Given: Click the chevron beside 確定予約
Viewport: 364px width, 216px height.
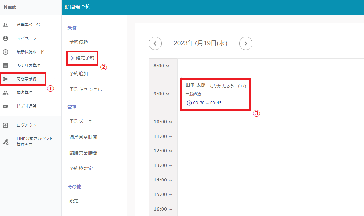Looking at the screenshot, I should click(x=72, y=58).
